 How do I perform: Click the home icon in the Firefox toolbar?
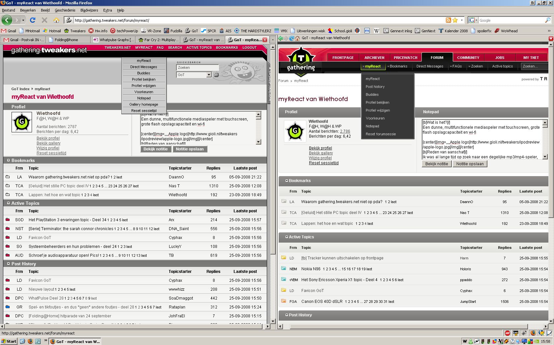coord(56,20)
